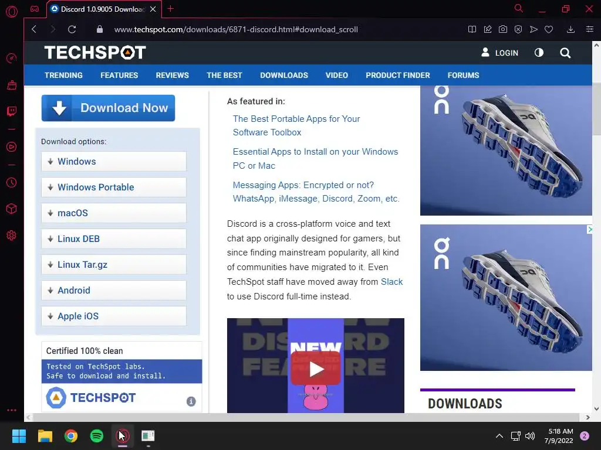Open Spotify from the taskbar
Image resolution: width=601 pixels, height=450 pixels.
97,436
